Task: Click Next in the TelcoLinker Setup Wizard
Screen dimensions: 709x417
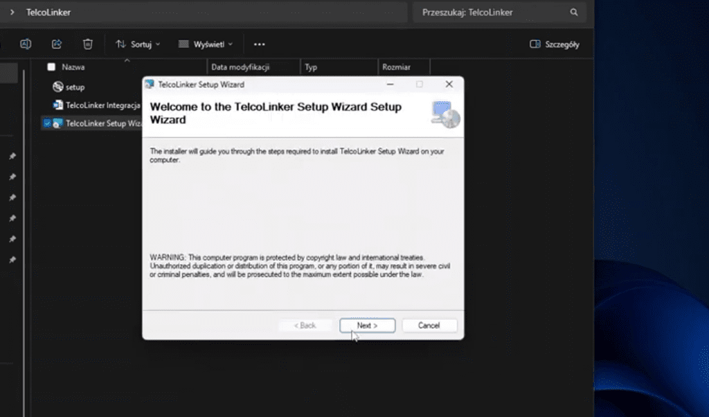Action: coord(367,326)
